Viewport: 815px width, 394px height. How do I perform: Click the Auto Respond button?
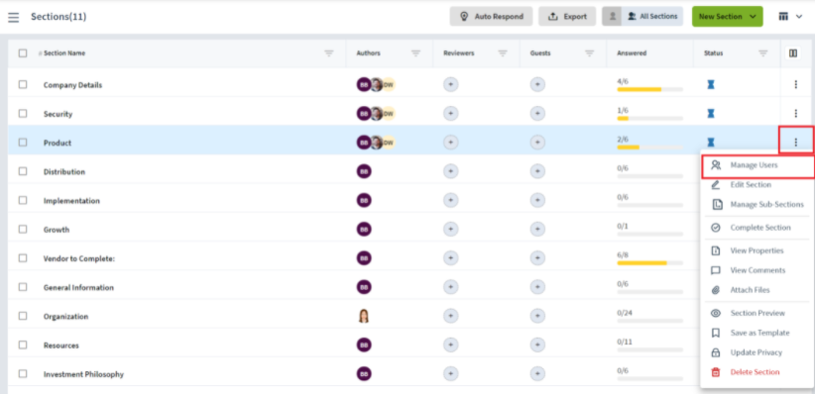[491, 17]
